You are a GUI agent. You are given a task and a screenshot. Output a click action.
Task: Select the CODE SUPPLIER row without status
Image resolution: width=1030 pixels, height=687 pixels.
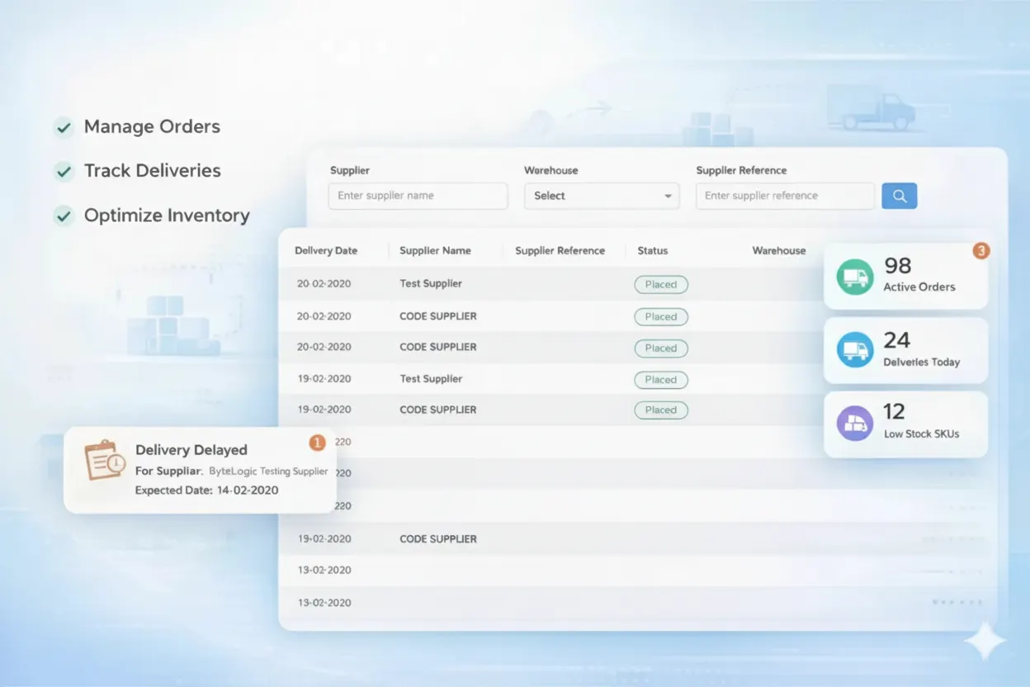(x=438, y=538)
